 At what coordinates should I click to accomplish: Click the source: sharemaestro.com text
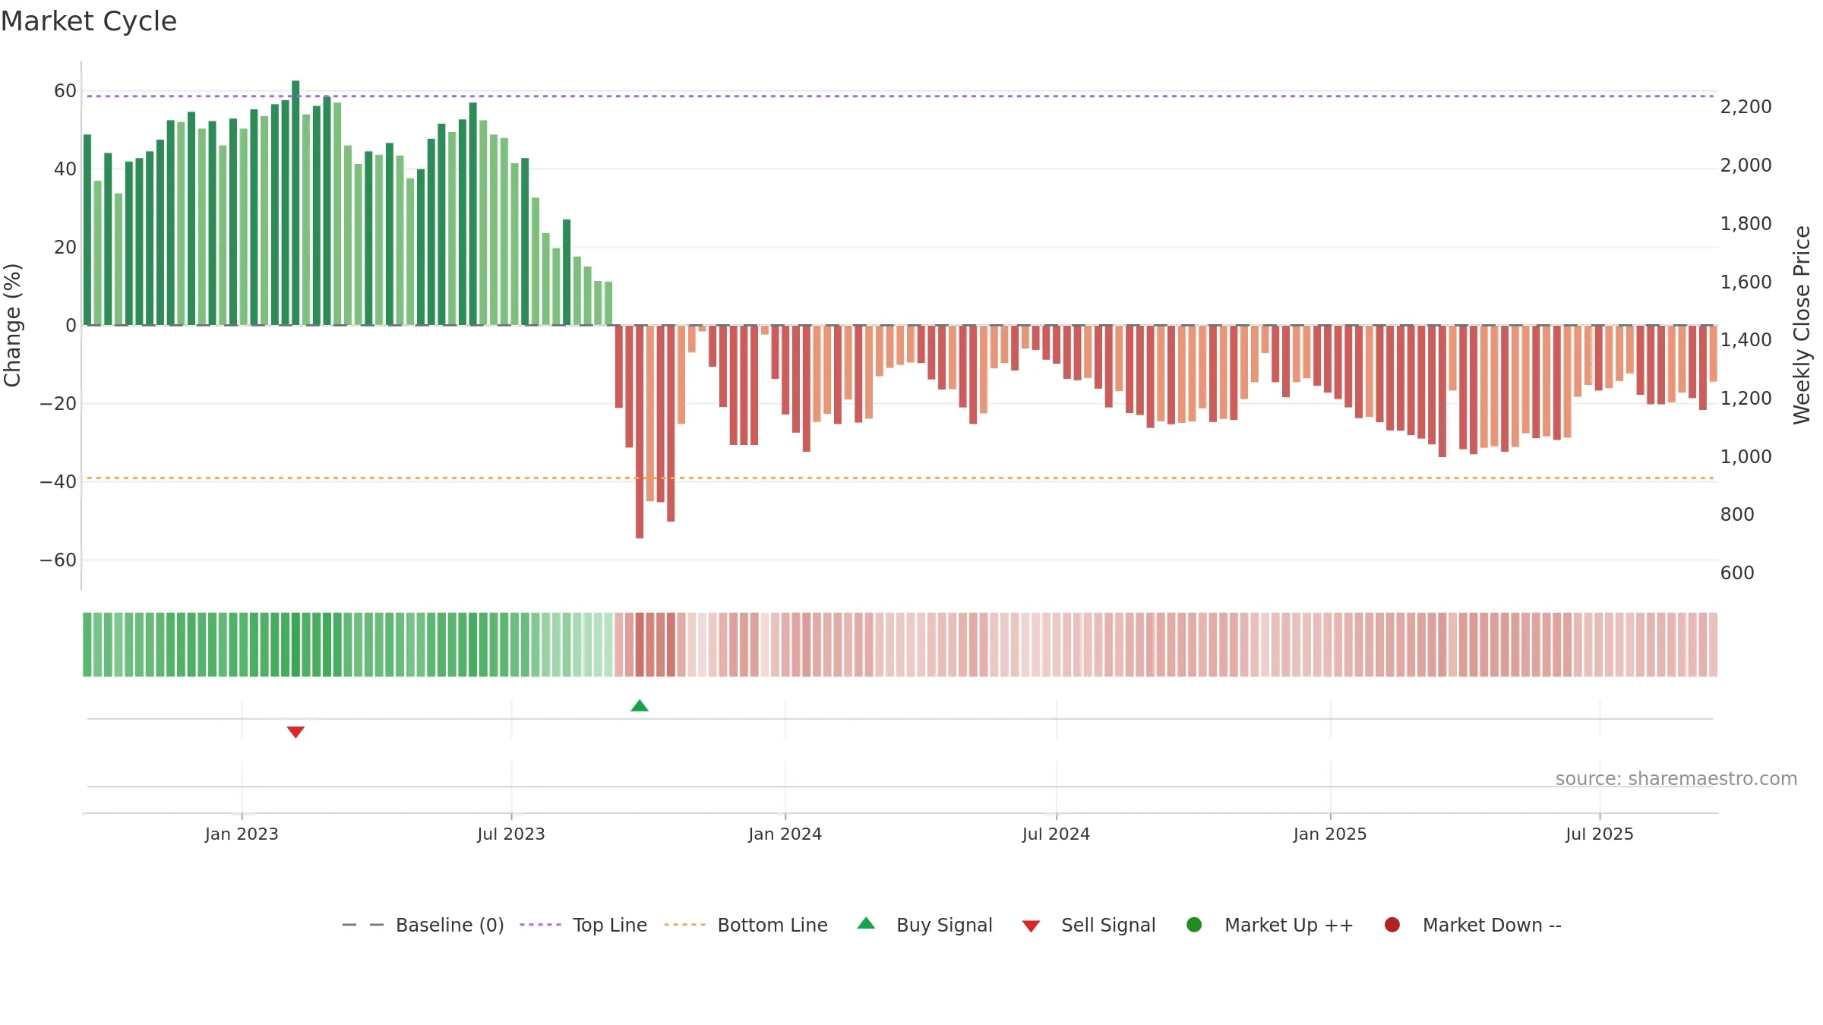[x=1676, y=778]
